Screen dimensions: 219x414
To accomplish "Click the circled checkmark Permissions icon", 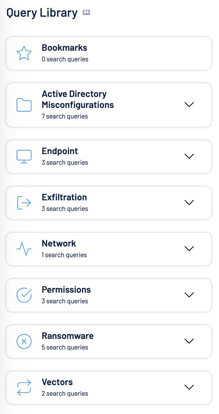I will click(24, 295).
